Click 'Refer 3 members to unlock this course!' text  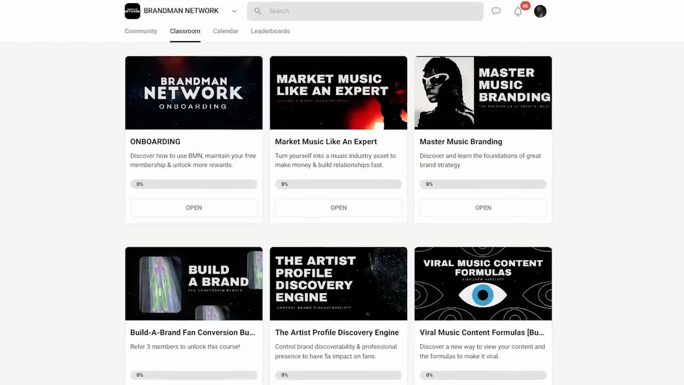pyautogui.click(x=185, y=346)
